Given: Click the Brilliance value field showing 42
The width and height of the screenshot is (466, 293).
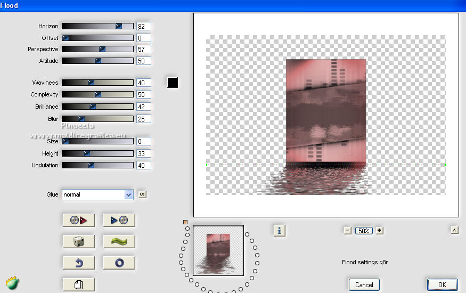Looking at the screenshot, I should click(x=144, y=107).
